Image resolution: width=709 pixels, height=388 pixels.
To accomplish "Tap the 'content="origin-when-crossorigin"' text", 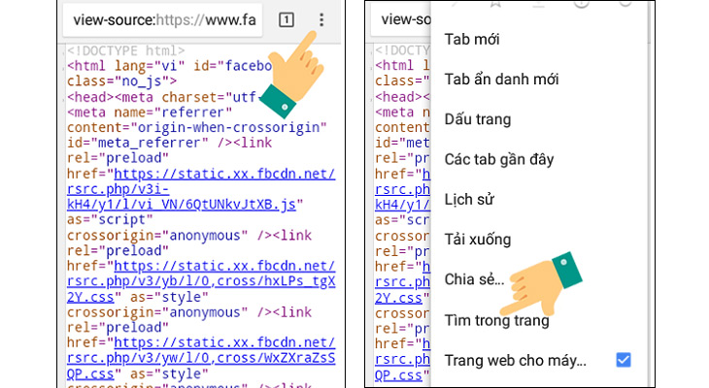I will click(x=197, y=127).
